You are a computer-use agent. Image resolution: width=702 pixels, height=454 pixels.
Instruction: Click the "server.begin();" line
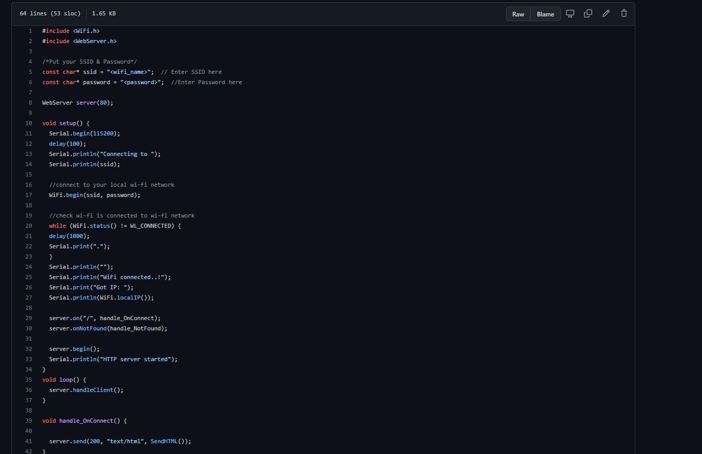click(x=74, y=349)
